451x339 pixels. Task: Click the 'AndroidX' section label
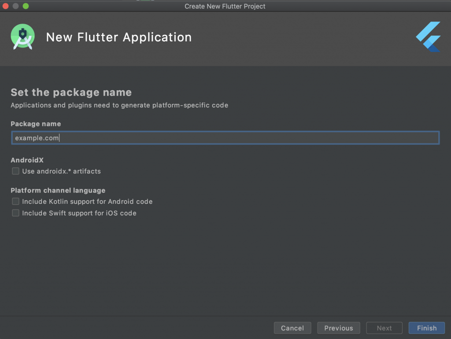pos(27,160)
